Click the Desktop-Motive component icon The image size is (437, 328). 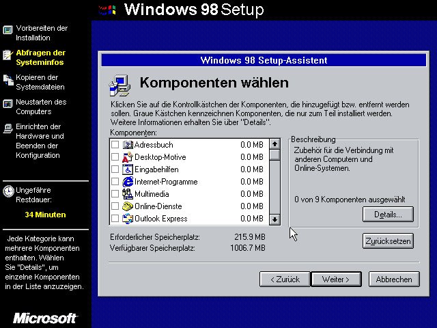coord(128,157)
